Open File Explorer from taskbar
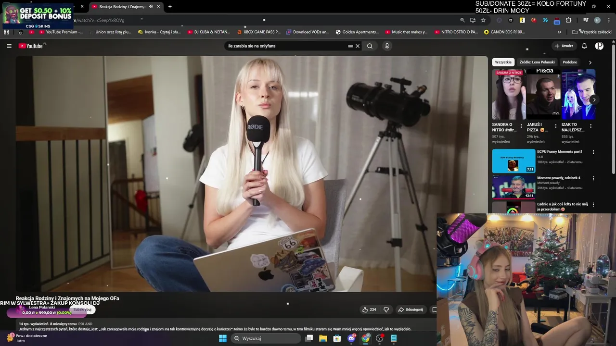 (323, 338)
